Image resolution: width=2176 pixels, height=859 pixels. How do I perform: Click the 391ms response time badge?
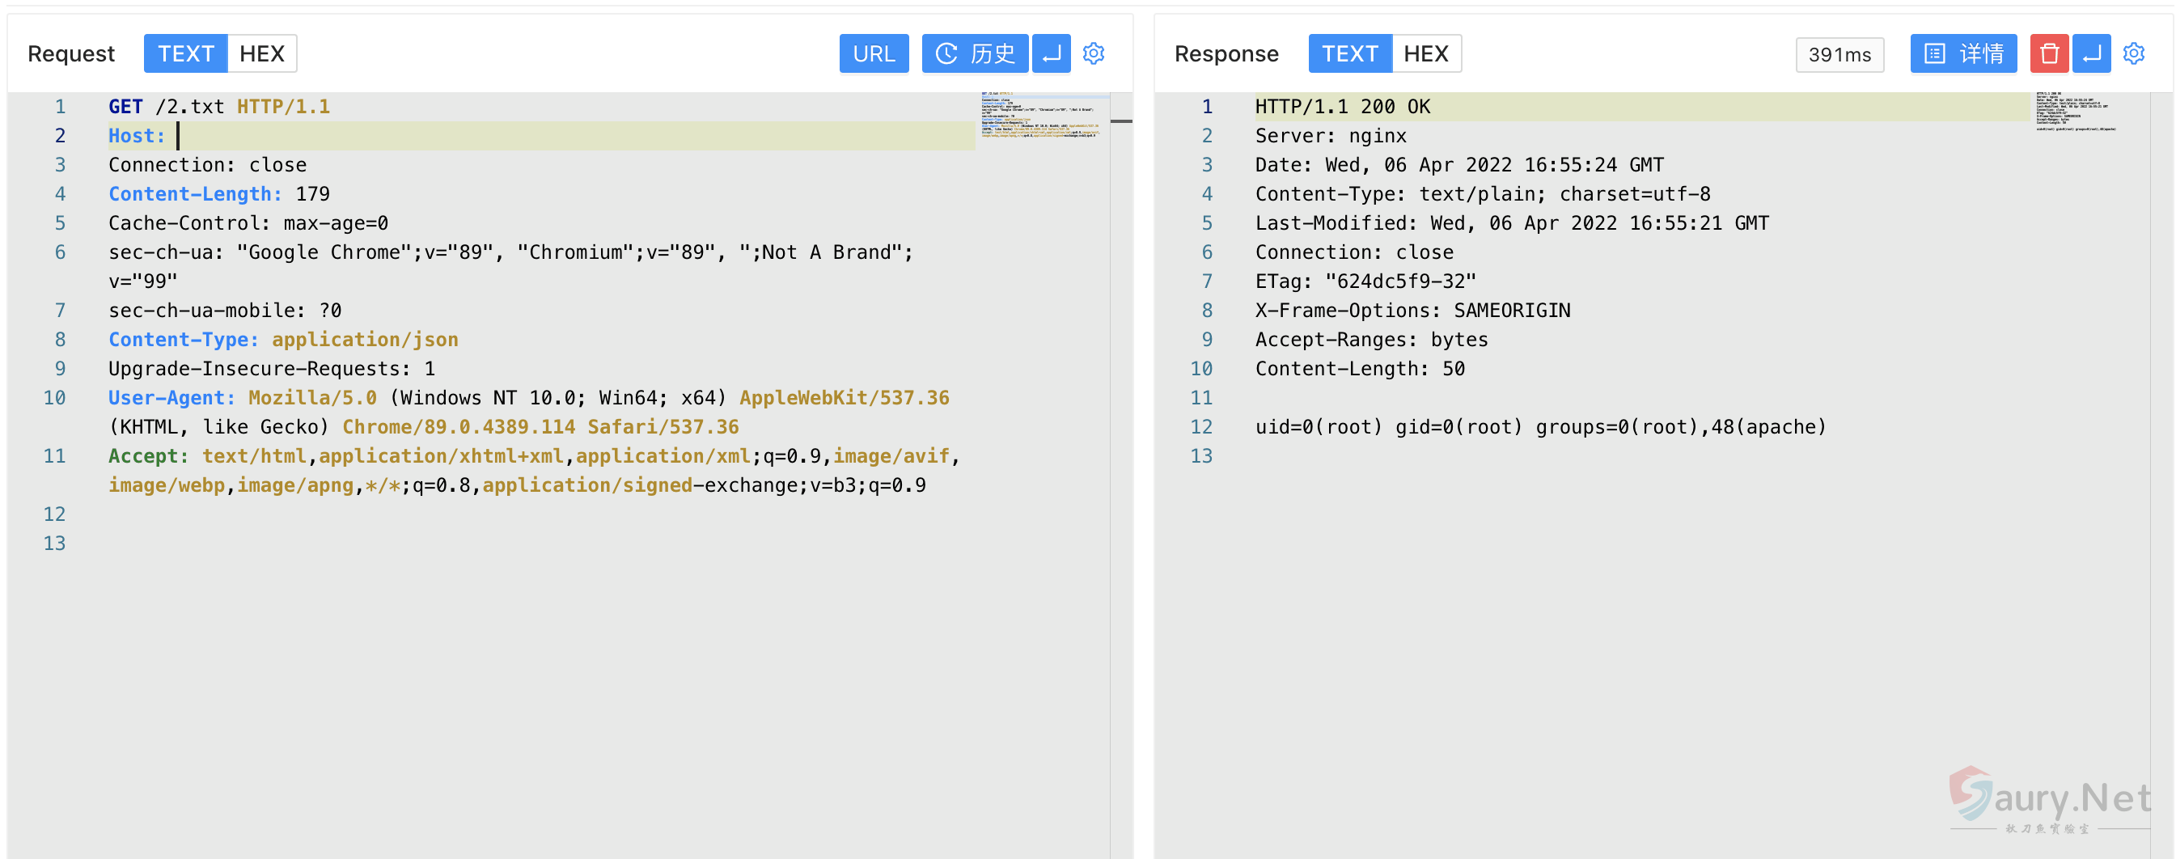pyautogui.click(x=1839, y=55)
